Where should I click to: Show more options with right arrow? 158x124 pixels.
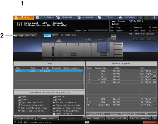[155, 119]
